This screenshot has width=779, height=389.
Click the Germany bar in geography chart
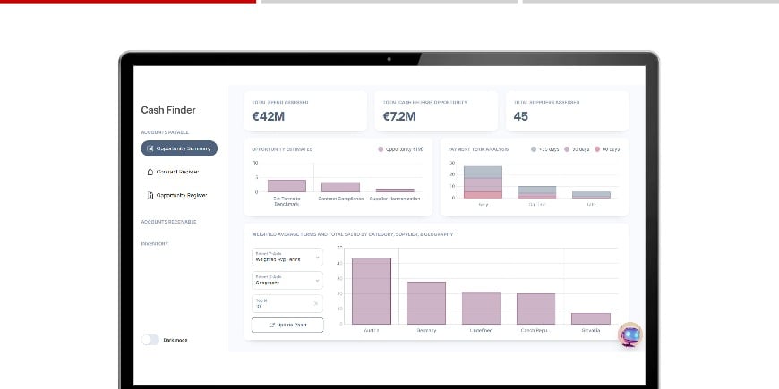coord(426,303)
